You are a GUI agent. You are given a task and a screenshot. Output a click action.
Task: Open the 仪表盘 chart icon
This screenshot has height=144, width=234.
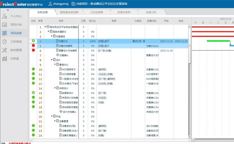4,59
